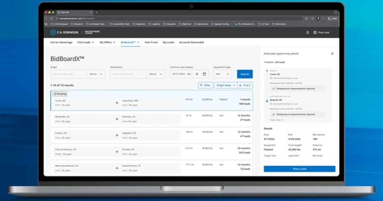Open the Post Truck page
Image resolution: width=383 pixels, height=201 pixels.
[151, 42]
